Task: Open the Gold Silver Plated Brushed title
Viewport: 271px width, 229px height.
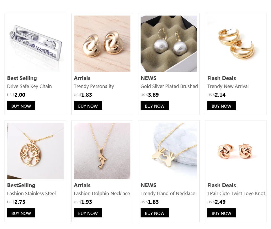Action: click(169, 86)
